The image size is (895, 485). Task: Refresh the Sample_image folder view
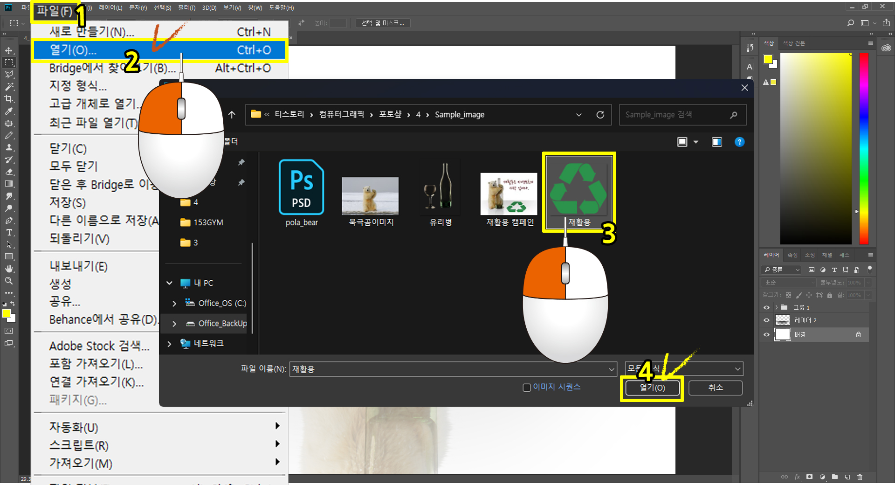click(600, 115)
